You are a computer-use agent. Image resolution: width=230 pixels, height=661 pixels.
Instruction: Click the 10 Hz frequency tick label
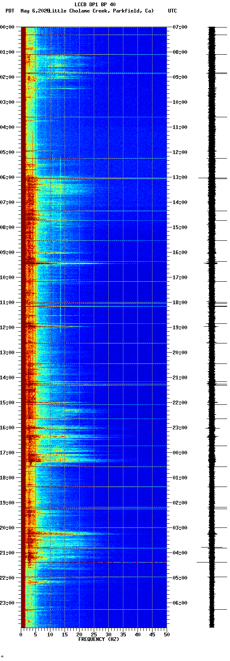point(50,635)
